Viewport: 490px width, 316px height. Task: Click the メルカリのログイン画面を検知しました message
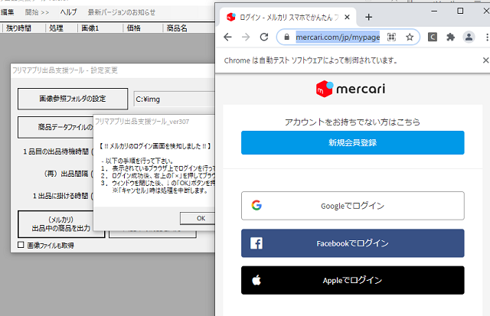click(x=155, y=146)
